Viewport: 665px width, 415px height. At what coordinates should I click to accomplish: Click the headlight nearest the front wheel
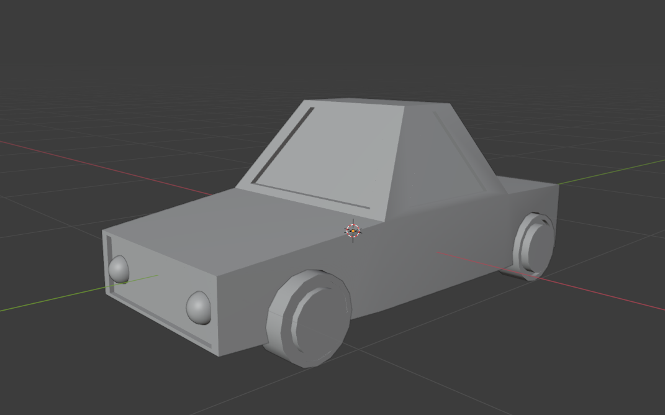point(199,308)
